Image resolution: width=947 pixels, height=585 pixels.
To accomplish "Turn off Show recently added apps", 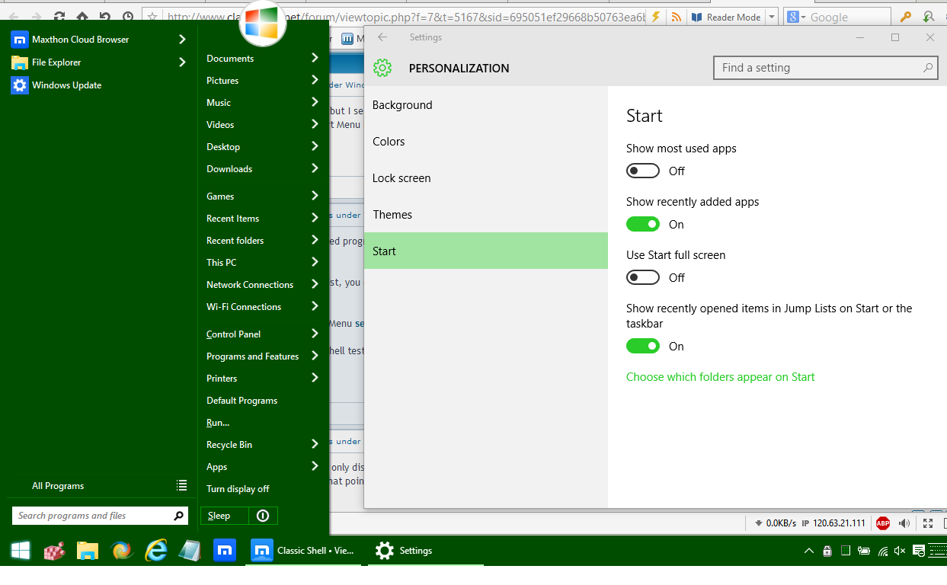I will pyautogui.click(x=643, y=224).
